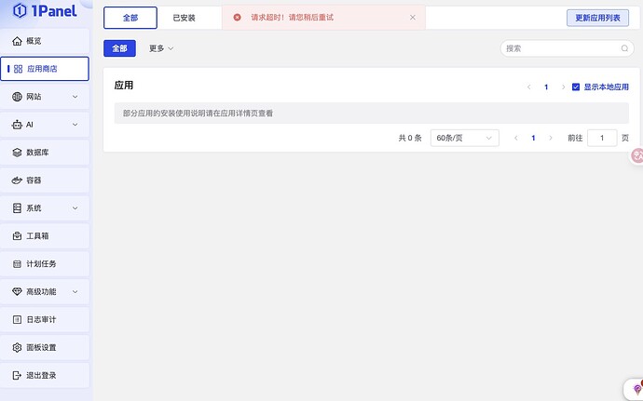
Task: Open the 60条/页 page size dropdown
Action: [464, 138]
